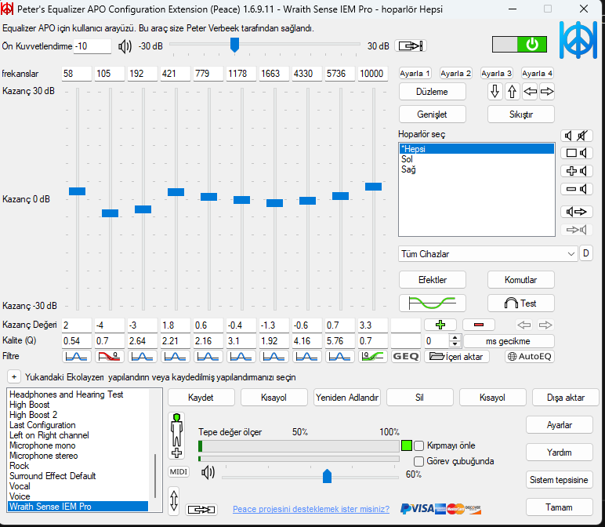Image resolution: width=605 pixels, height=527 pixels.
Task: Click the red filter icon for 105 Hz band
Action: [x=110, y=356]
